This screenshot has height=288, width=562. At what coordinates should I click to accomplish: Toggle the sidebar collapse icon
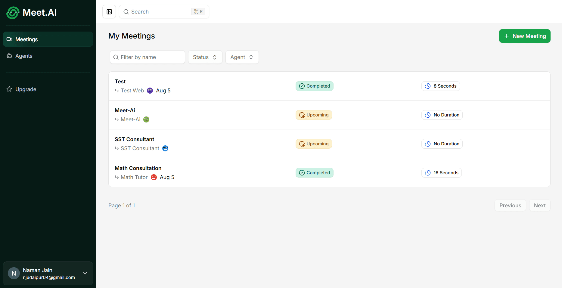click(x=109, y=12)
